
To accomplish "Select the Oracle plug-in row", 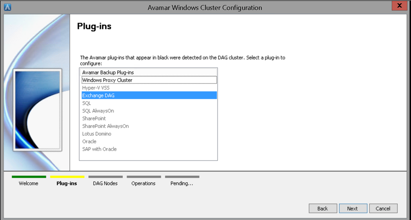I will click(x=149, y=141).
